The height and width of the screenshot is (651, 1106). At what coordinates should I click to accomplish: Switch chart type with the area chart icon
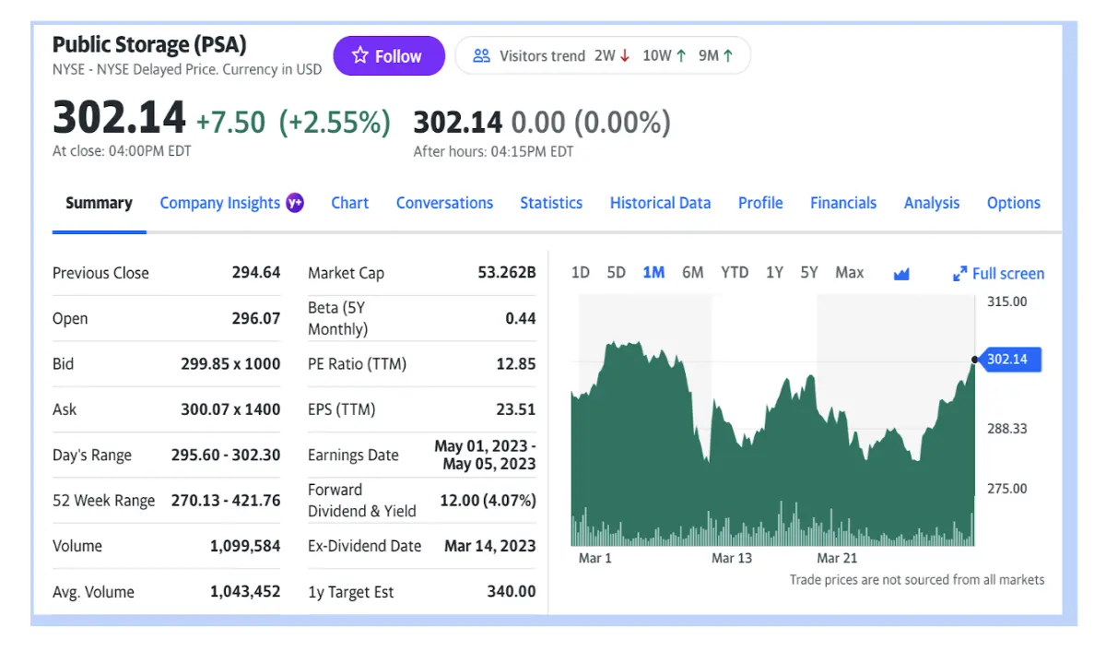coord(901,273)
